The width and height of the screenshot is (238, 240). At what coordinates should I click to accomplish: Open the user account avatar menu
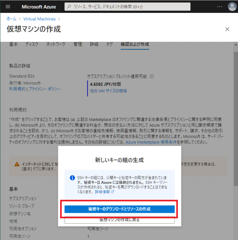click(232, 7)
